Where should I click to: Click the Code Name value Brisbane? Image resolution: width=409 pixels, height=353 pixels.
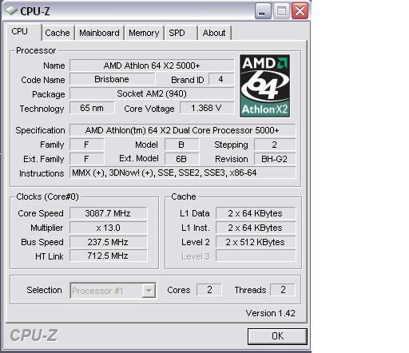112,79
